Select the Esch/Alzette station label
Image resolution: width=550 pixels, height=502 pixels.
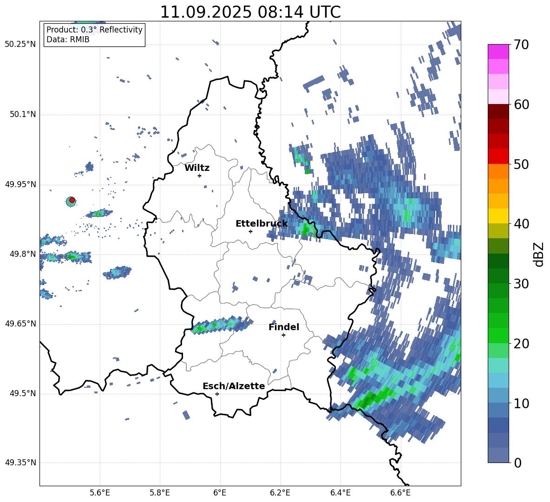pos(234,386)
